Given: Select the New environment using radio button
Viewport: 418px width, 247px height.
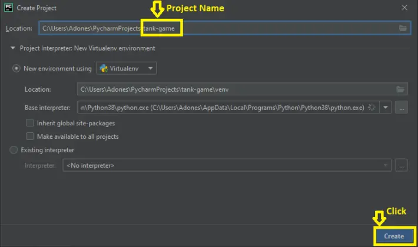Looking at the screenshot, I should pos(16,68).
